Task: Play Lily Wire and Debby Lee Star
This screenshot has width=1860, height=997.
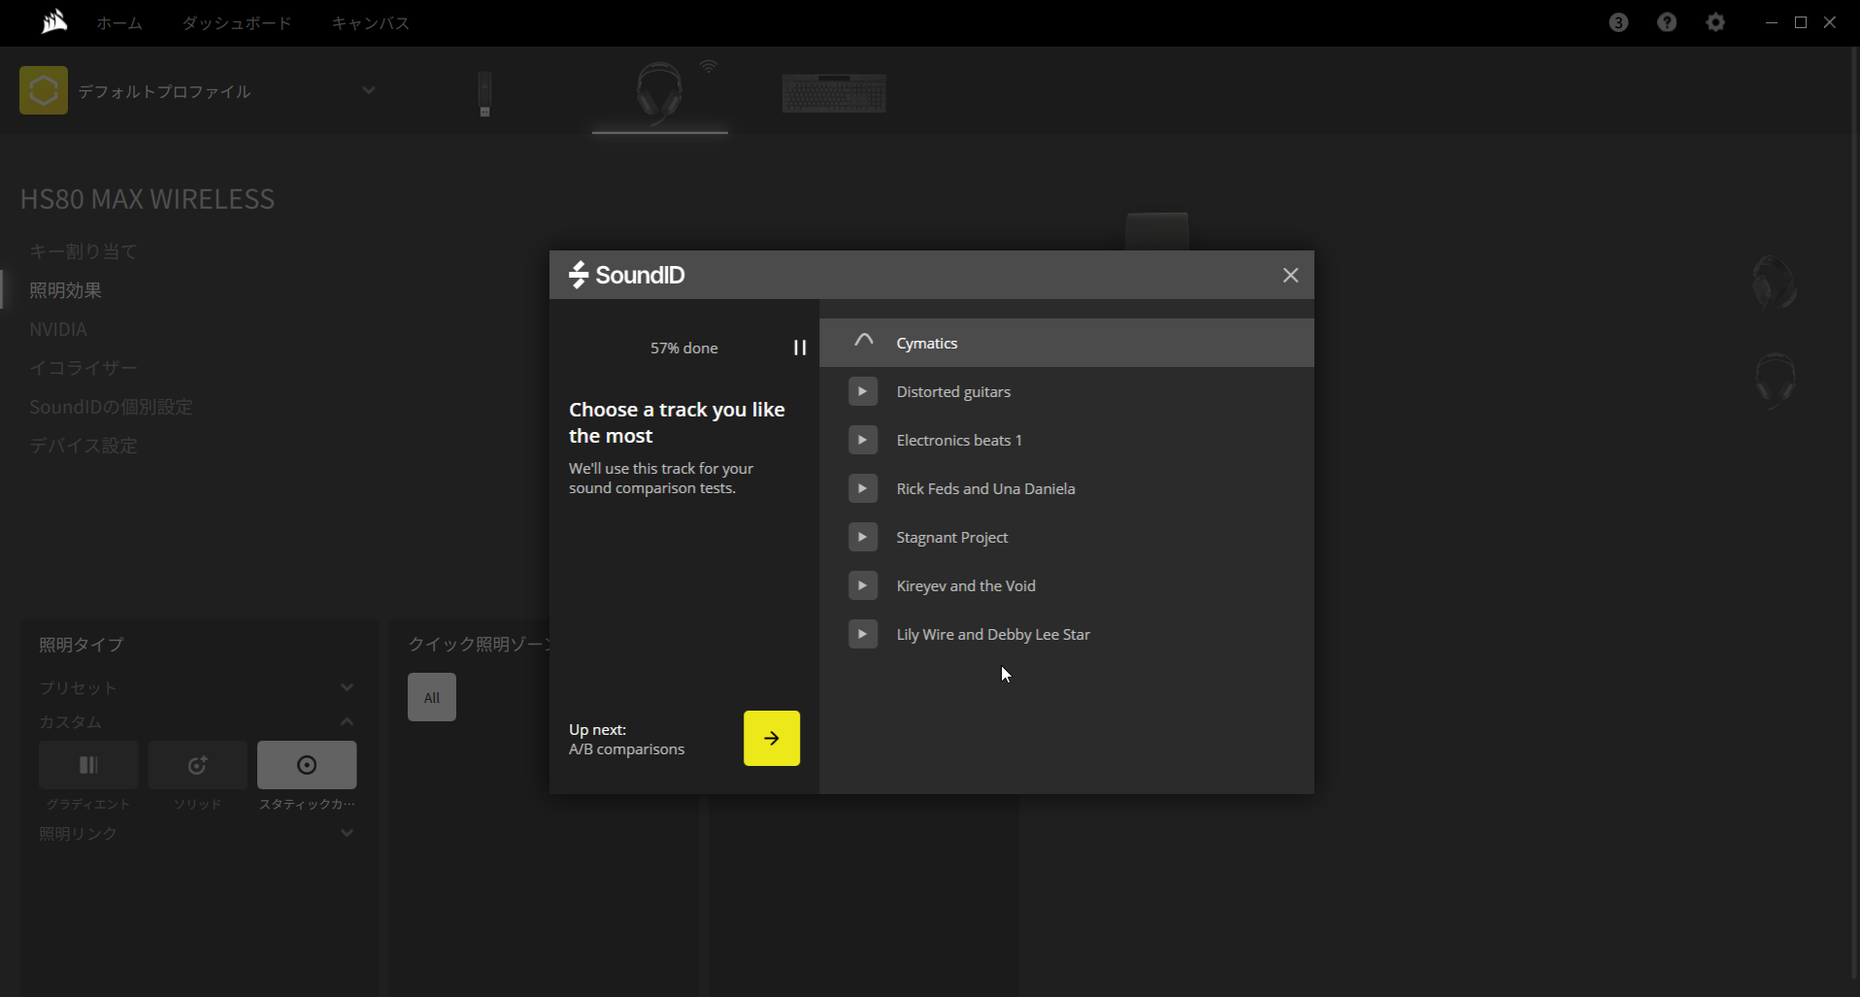Action: [x=862, y=634]
